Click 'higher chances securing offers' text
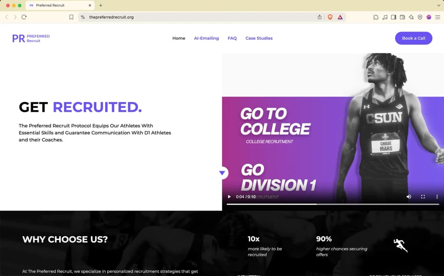444x276 pixels. tap(342, 252)
